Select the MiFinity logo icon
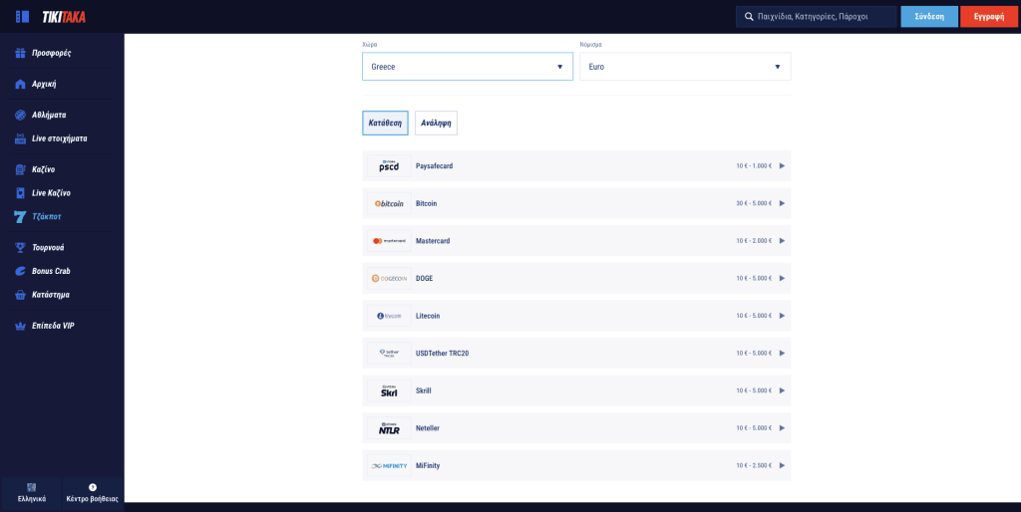 click(389, 466)
